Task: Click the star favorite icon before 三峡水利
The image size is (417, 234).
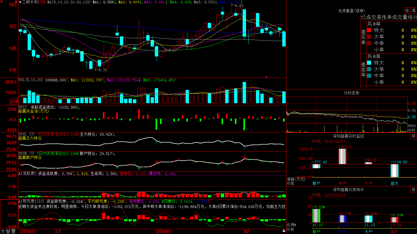Action: click(20, 2)
